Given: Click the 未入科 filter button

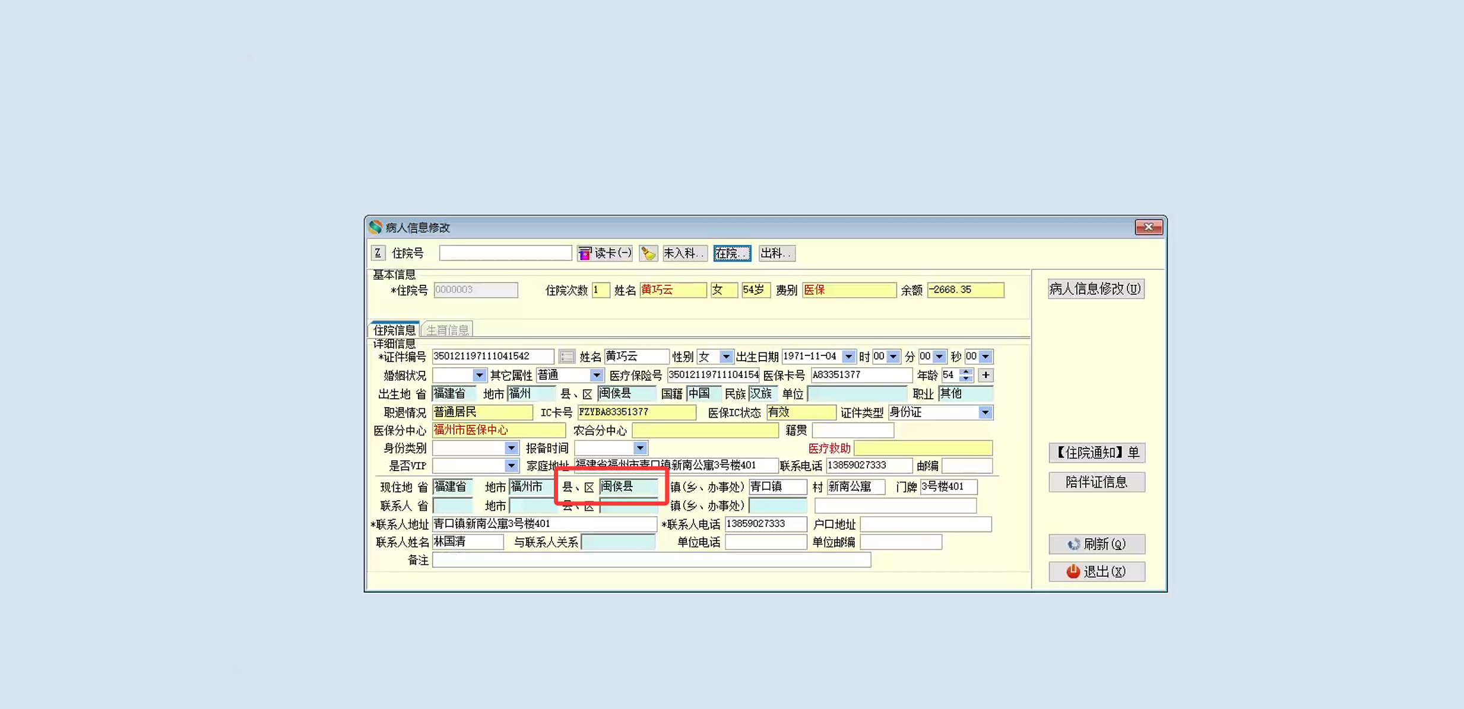Looking at the screenshot, I should click(684, 253).
